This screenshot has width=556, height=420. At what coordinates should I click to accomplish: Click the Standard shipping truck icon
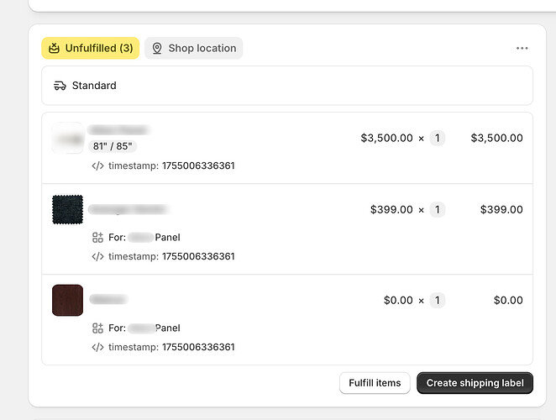point(60,86)
